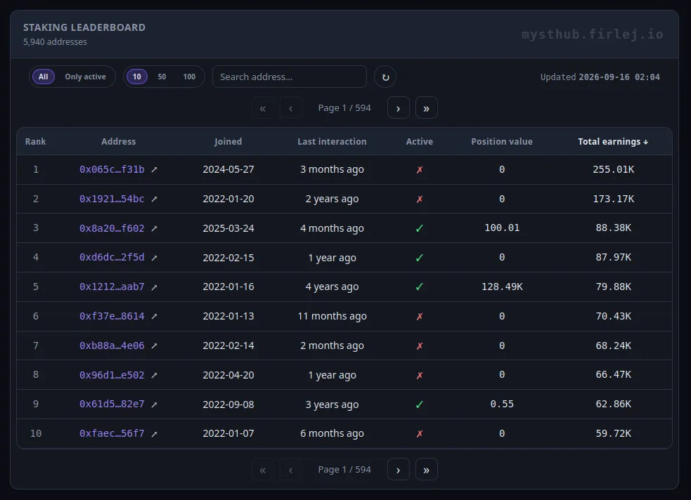Click the 173.17K total earnings value
The height and width of the screenshot is (500, 691).
(x=614, y=199)
